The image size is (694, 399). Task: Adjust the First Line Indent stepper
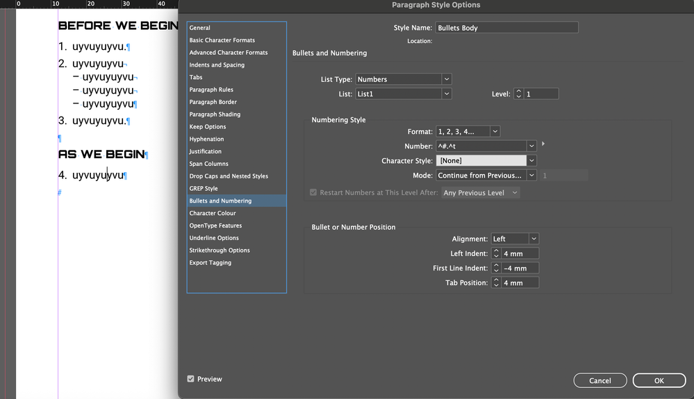click(x=496, y=268)
